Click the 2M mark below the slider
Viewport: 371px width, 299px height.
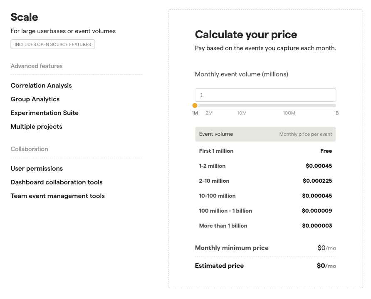209,113
